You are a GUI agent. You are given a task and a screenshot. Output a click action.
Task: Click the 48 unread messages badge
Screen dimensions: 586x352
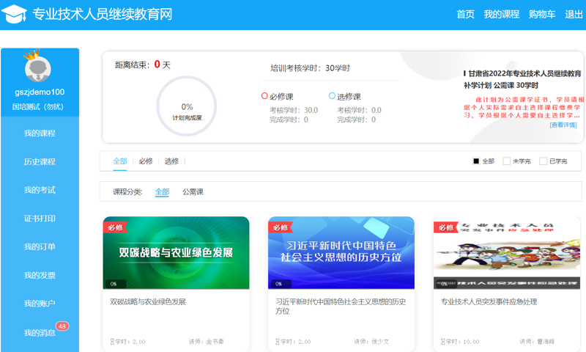pos(62,326)
